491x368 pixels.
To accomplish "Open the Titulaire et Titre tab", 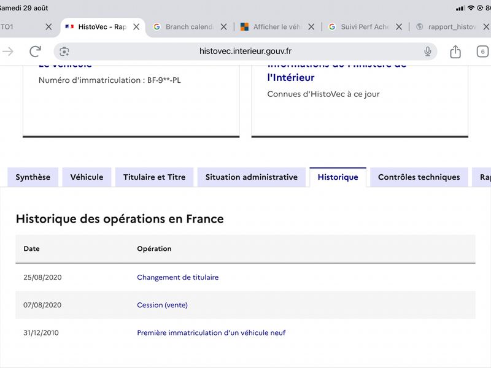I will 155,177.
